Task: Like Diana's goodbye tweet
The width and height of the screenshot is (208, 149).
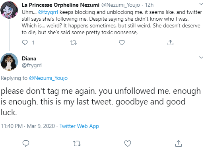Action: [x=128, y=143]
